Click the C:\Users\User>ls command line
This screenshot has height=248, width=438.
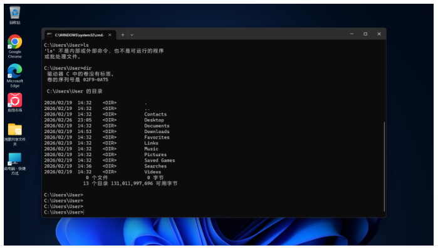[66, 45]
